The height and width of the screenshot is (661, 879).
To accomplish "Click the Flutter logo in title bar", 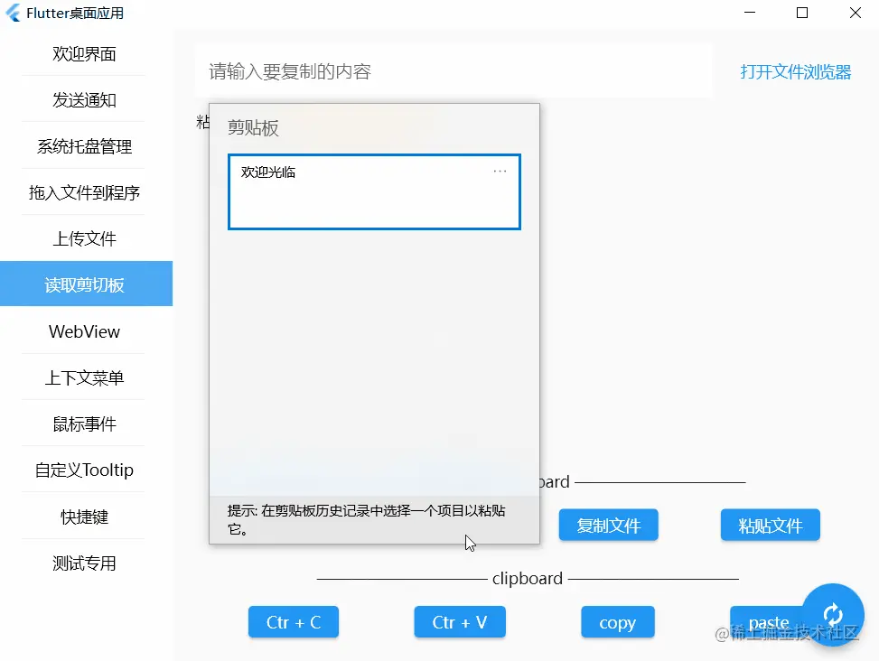I will coord(13,13).
